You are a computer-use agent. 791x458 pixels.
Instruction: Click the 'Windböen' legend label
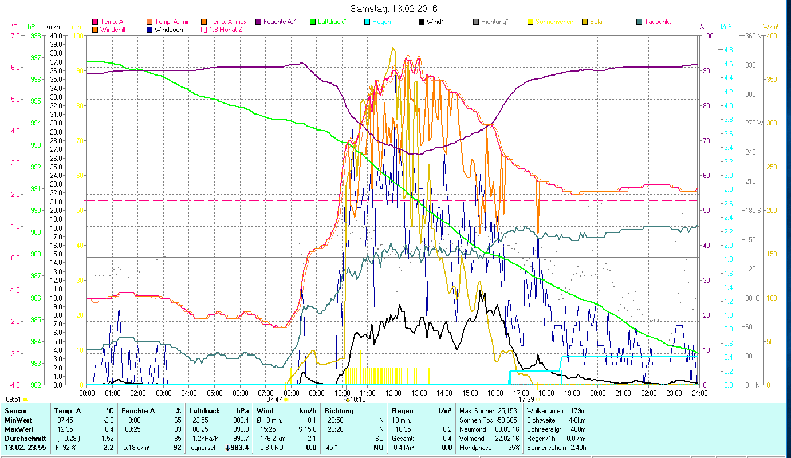coord(169,30)
